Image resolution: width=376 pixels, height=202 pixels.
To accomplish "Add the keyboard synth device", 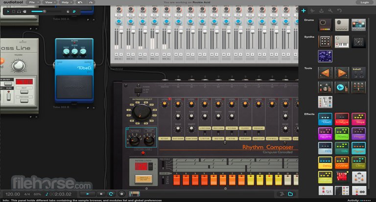I will [x=342, y=42].
